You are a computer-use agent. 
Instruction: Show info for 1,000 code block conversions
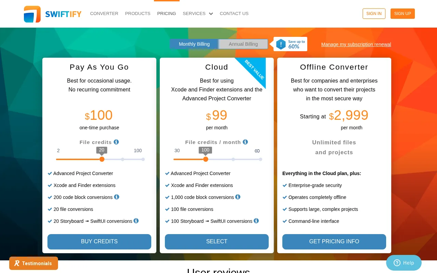click(238, 197)
